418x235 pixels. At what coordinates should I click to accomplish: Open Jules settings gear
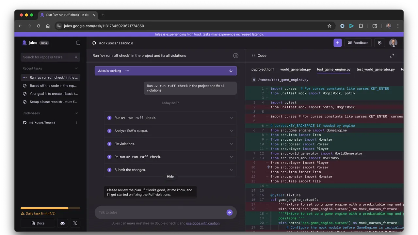coord(379,43)
